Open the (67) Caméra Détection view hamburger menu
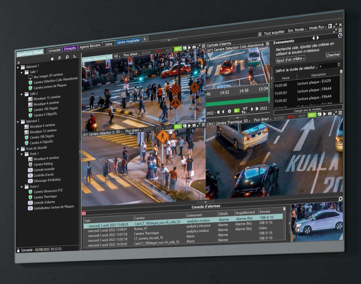 point(203,125)
